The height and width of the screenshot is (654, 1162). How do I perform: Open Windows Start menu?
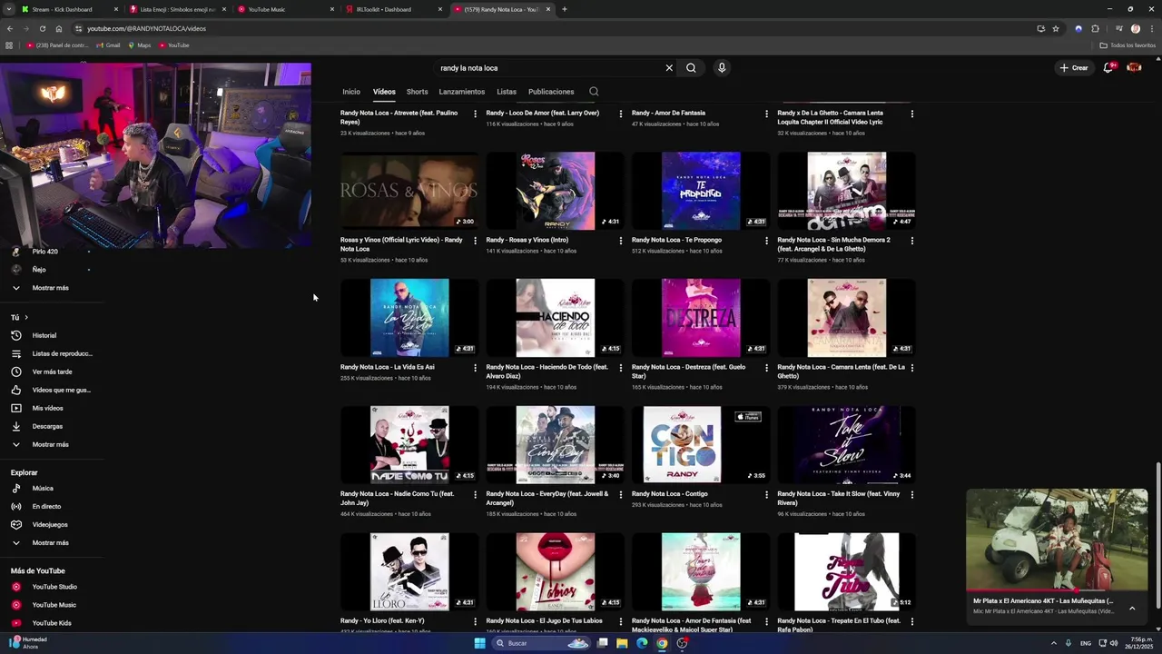479,643
